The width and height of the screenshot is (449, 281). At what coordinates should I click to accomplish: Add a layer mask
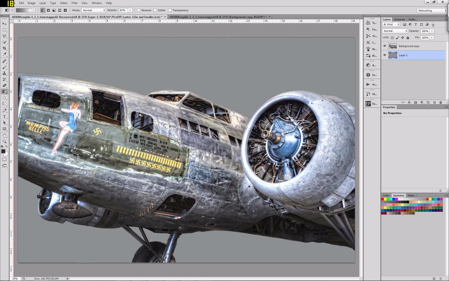click(x=415, y=103)
